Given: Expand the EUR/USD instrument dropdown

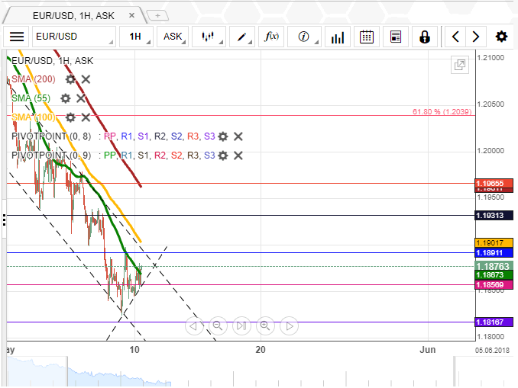Looking at the screenshot, I should (x=74, y=37).
